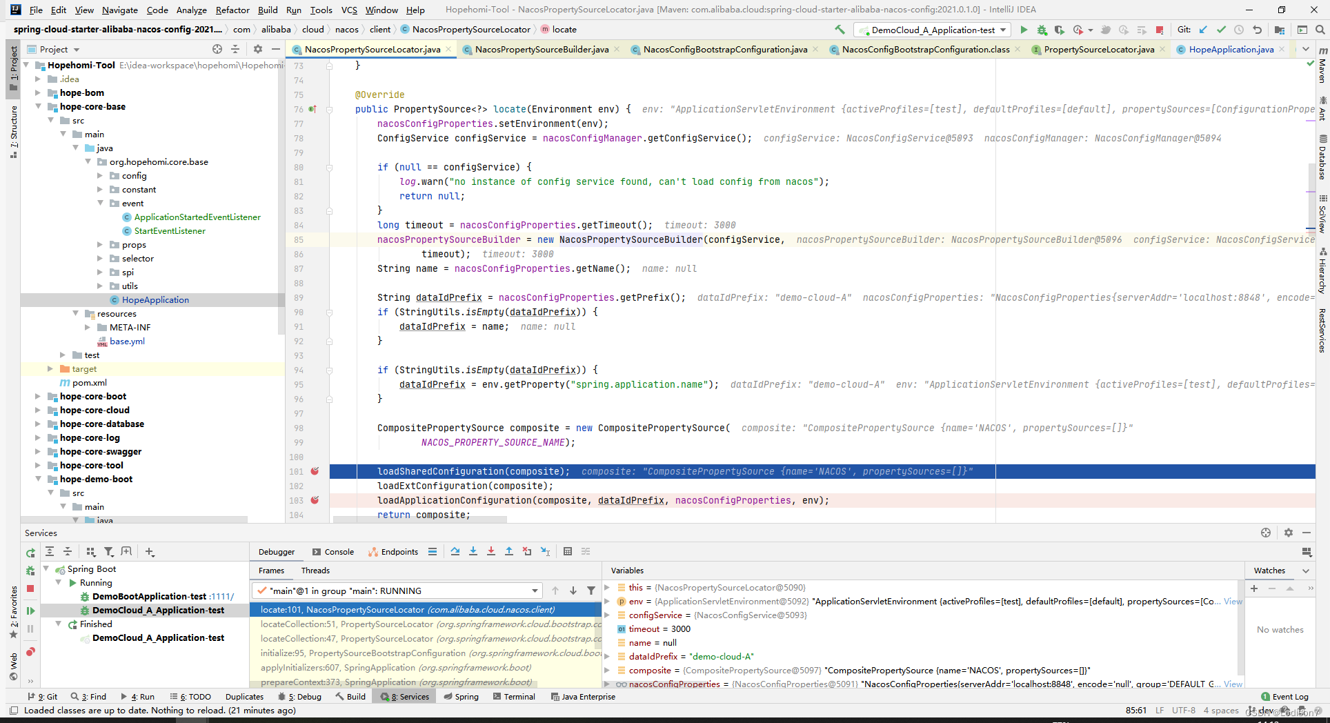Open the Project view type dropdown

(x=54, y=49)
